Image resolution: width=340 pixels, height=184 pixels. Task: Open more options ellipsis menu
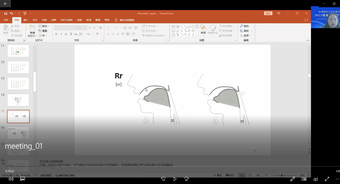[337, 179]
